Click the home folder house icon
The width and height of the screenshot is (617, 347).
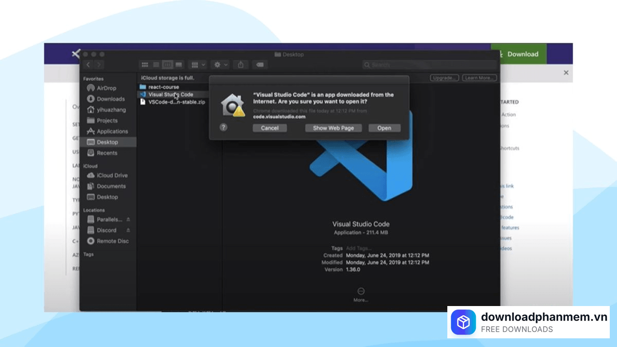[91, 110]
